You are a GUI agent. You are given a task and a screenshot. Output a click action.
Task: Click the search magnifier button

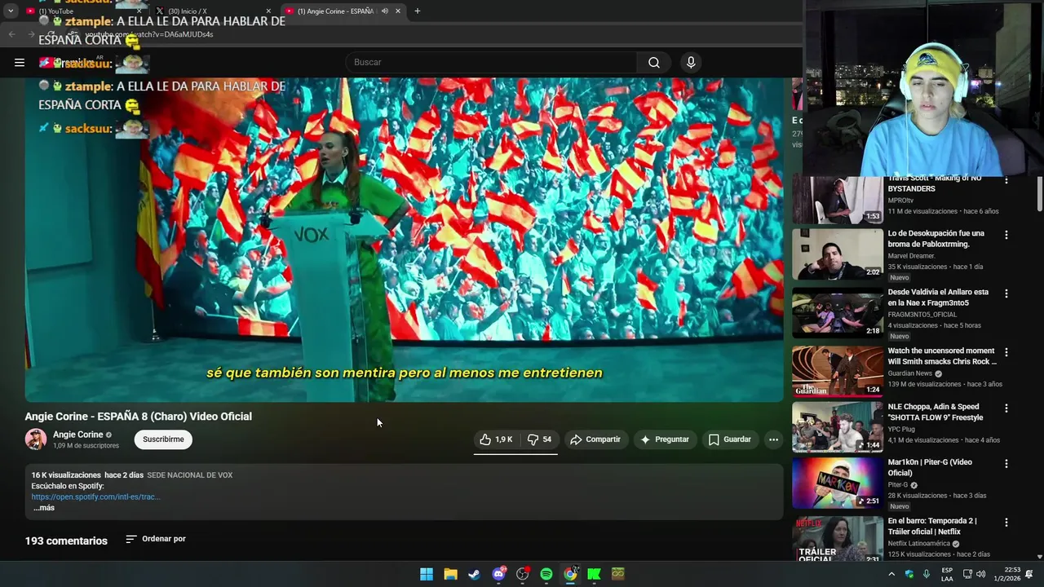(654, 63)
